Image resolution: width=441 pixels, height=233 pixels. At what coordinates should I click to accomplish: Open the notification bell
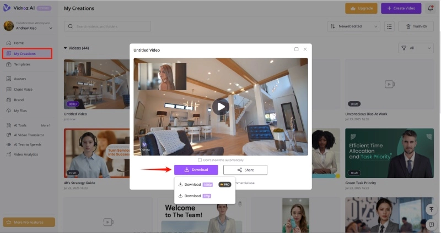tap(431, 8)
